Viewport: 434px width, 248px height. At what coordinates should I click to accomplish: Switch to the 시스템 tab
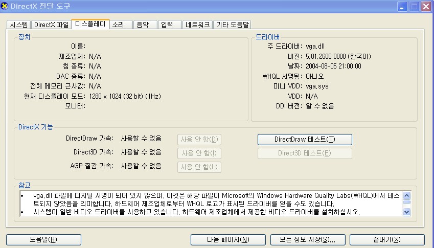pyautogui.click(x=18, y=25)
